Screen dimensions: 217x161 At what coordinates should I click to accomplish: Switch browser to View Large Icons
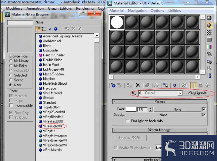pyautogui.click(x=56, y=29)
